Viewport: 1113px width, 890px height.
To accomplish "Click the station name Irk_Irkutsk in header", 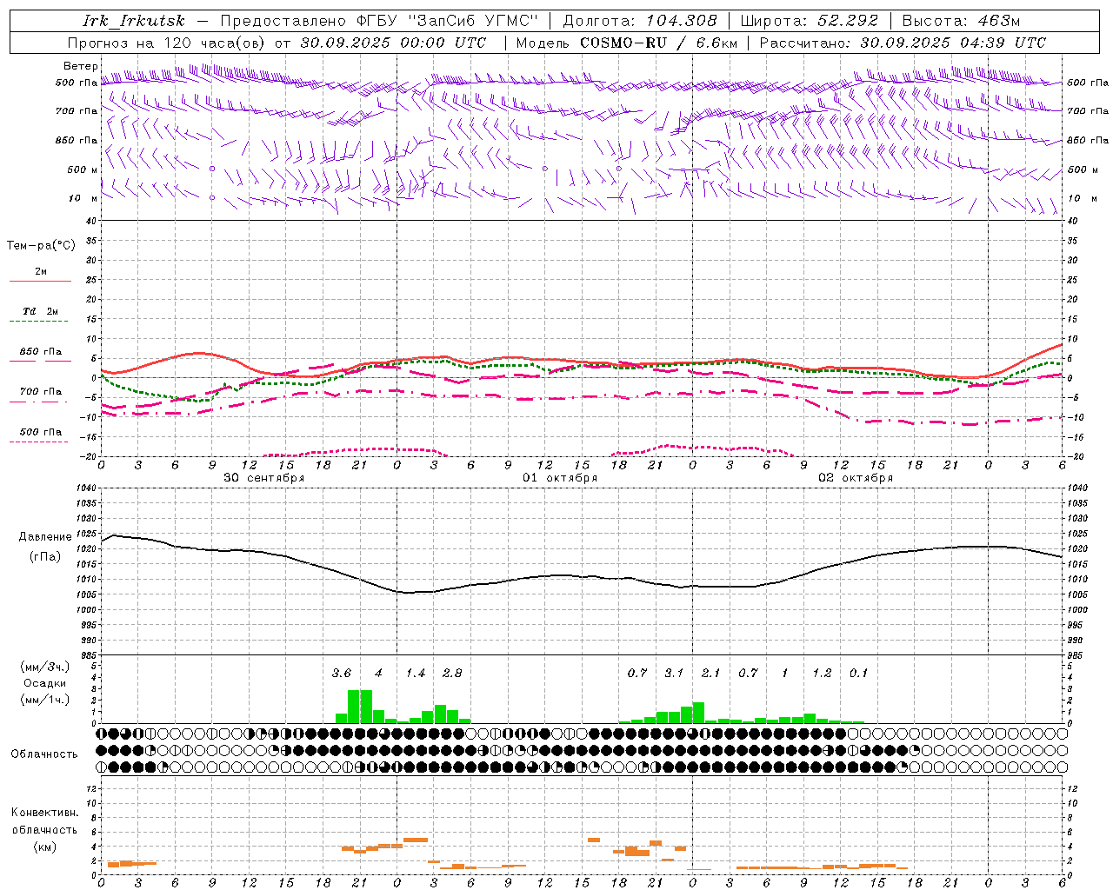I will (133, 21).
